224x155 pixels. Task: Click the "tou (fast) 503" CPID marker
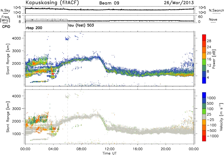coord(81,25)
